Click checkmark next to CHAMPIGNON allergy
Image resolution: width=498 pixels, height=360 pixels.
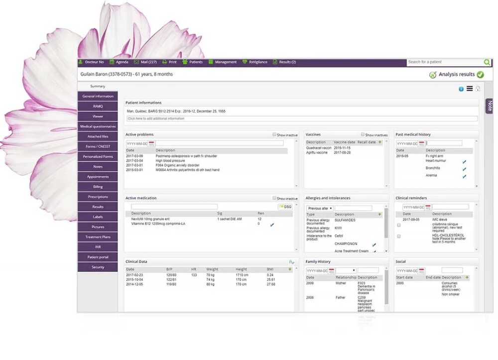[374, 245]
